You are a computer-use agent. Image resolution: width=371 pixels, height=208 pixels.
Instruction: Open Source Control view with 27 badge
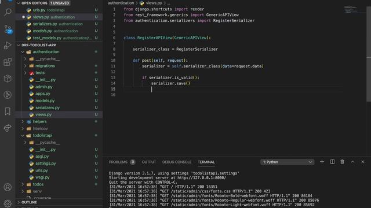click(8, 29)
